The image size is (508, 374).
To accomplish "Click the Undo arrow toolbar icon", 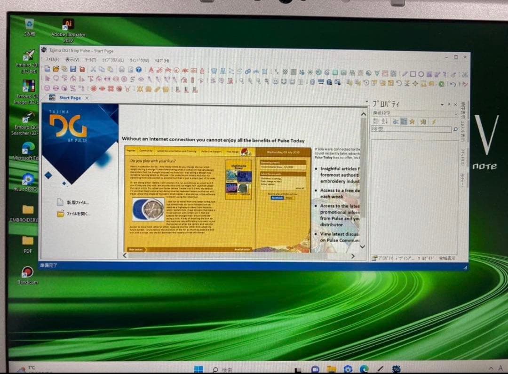I will pyautogui.click(x=454, y=84).
